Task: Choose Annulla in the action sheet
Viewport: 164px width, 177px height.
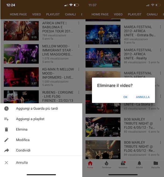Action: [x=41, y=163]
